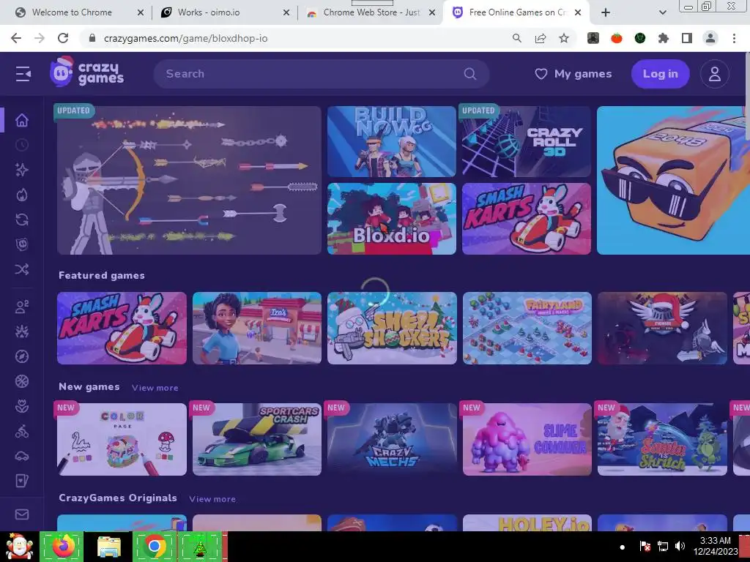750x562 pixels.
Task: Open the Card category icon
Action: [21, 482]
